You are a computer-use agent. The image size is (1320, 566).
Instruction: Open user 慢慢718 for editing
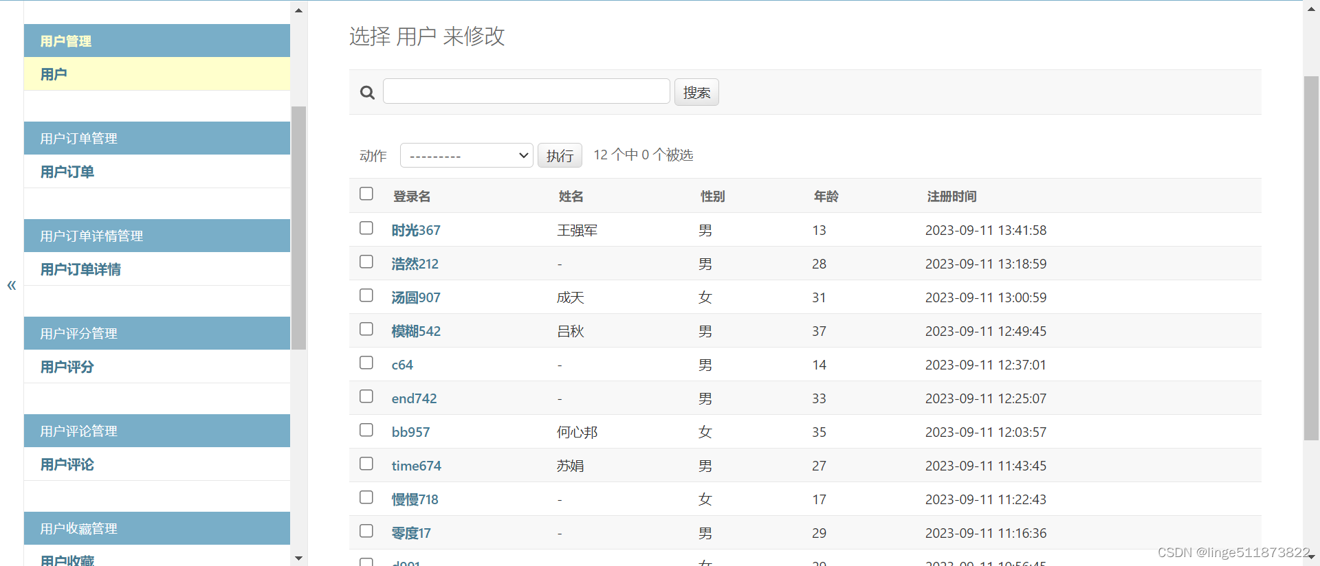pos(415,499)
